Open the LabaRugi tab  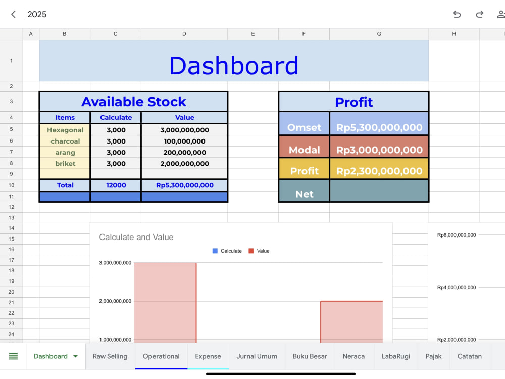click(x=396, y=356)
